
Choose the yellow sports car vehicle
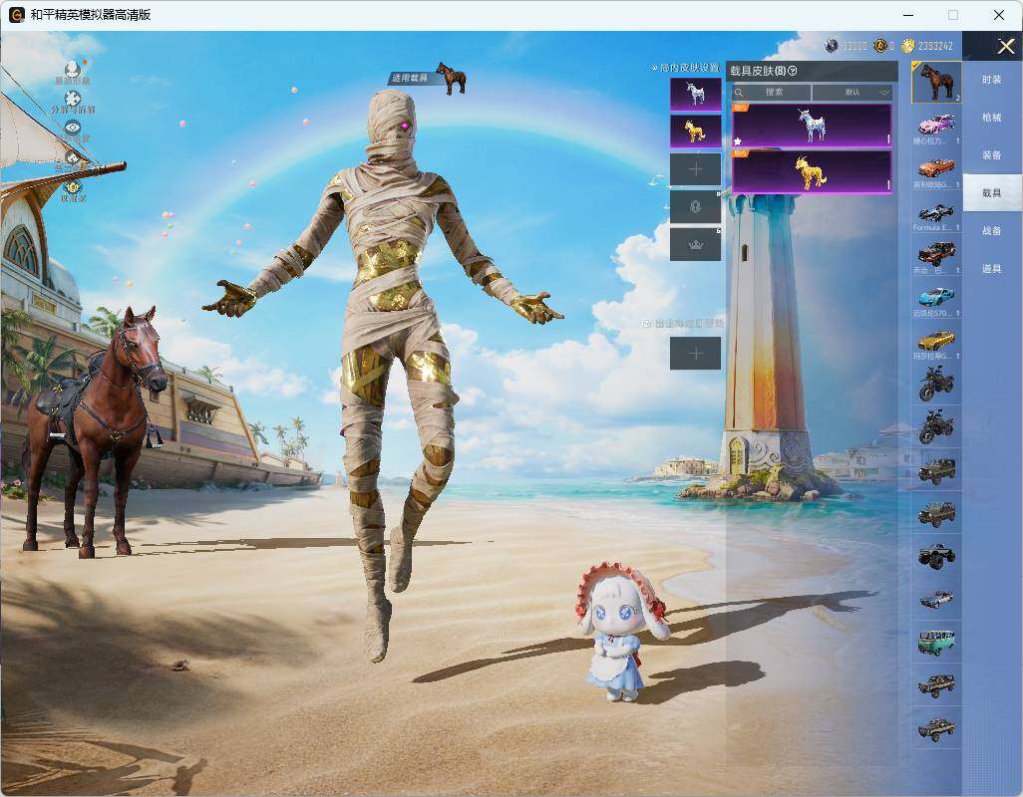point(936,343)
